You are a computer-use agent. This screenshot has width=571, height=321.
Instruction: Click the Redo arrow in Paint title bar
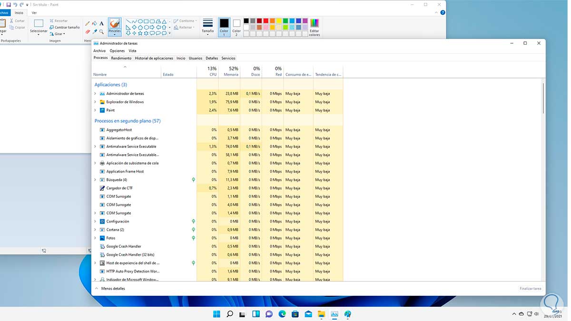pyautogui.click(x=22, y=4)
